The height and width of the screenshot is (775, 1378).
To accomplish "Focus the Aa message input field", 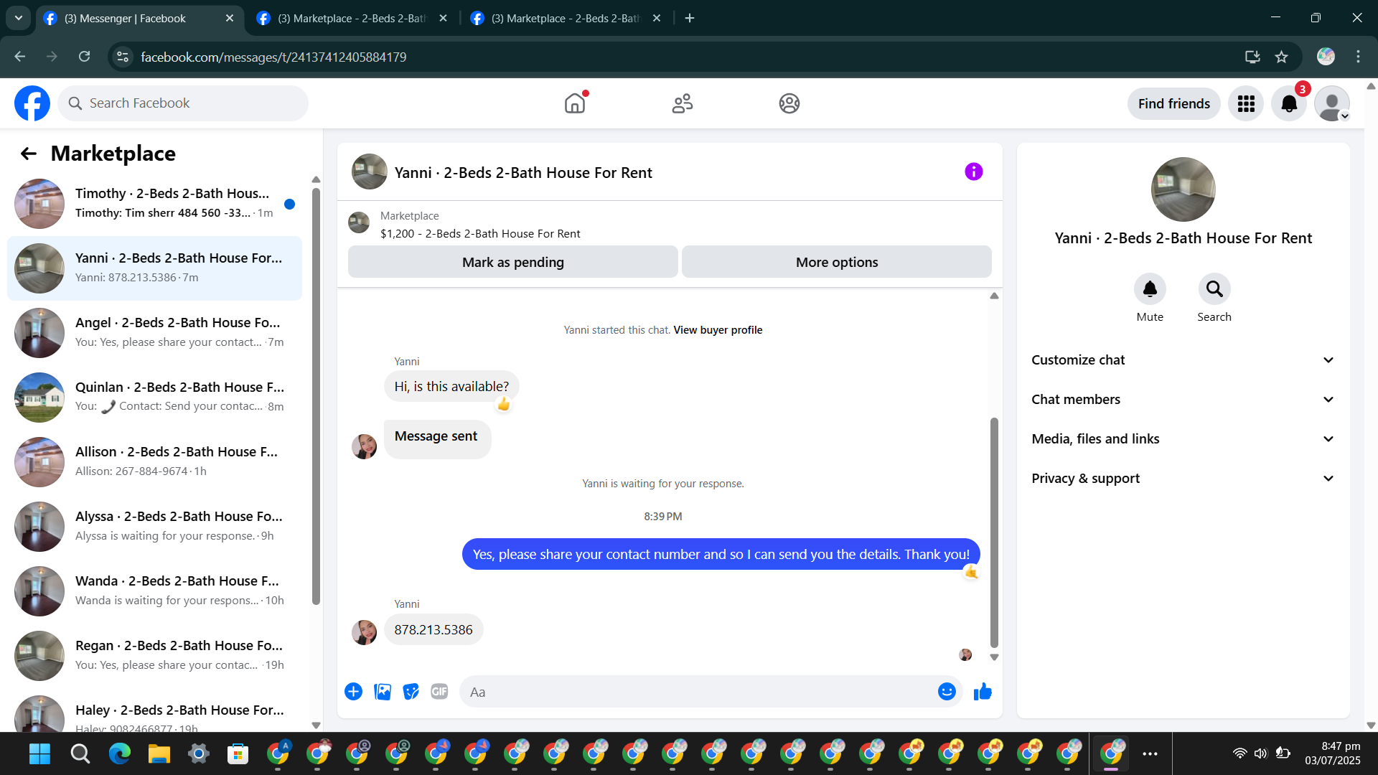I will point(696,692).
